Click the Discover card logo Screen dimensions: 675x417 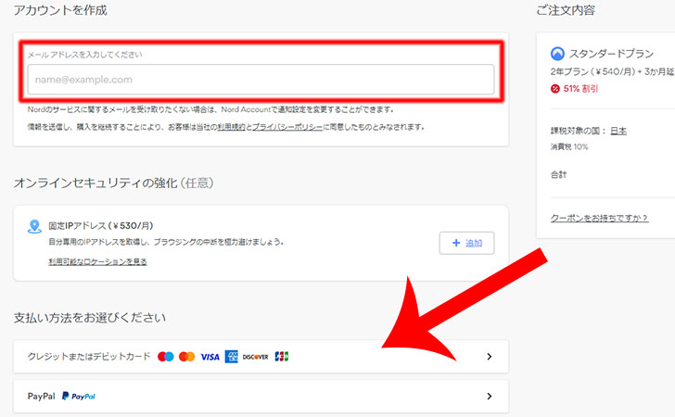pyautogui.click(x=255, y=357)
